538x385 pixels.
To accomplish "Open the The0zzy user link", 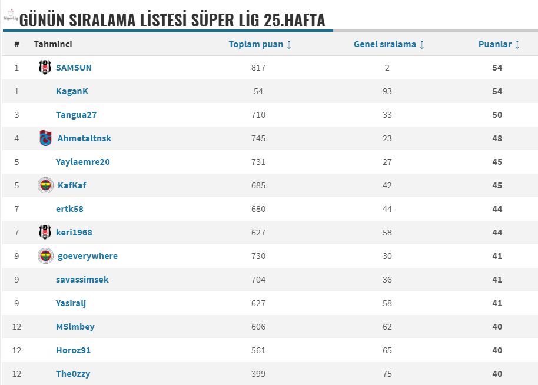I will tap(73, 374).
